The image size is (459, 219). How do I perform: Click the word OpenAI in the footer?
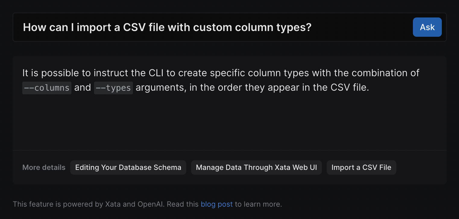pos(151,204)
